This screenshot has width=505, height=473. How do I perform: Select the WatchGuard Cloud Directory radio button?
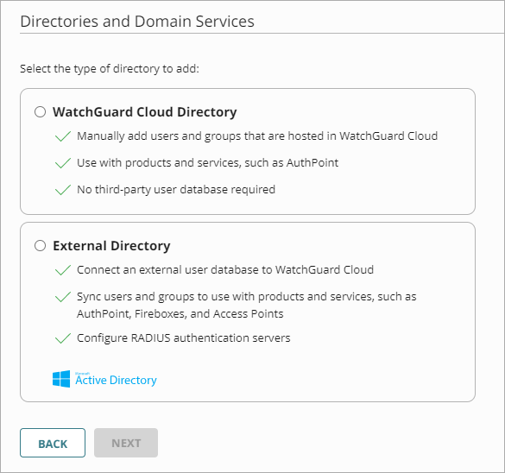coord(41,112)
